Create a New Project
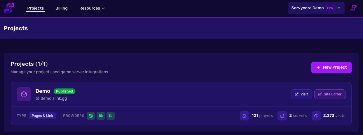363x135 pixels. click(331, 67)
